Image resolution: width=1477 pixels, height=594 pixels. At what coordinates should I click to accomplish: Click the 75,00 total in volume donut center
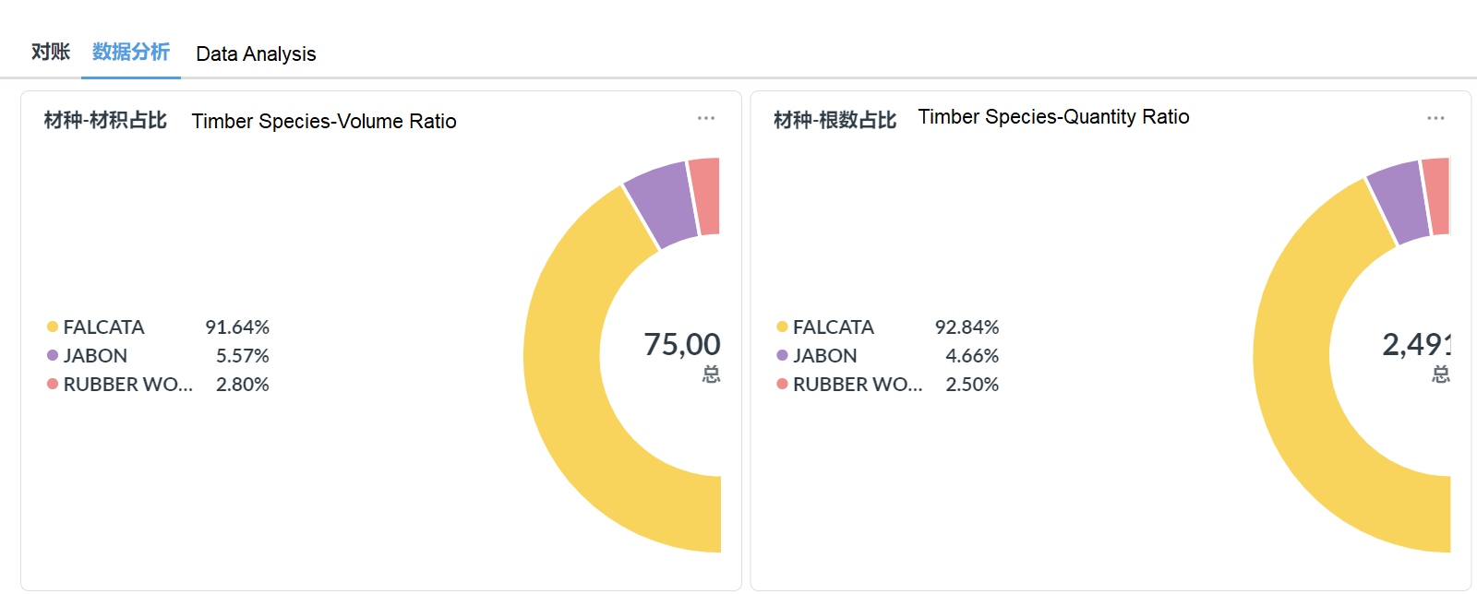point(682,344)
